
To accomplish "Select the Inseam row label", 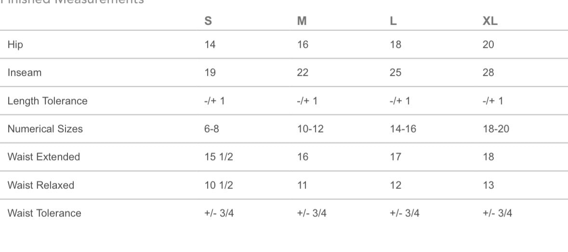I will coord(25,73).
